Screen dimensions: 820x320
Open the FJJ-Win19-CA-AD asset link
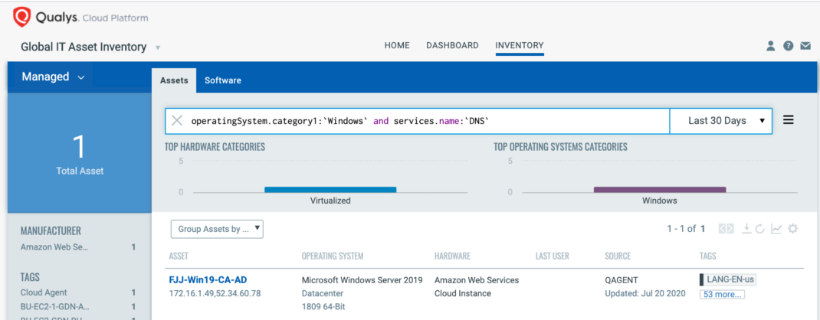coord(208,280)
